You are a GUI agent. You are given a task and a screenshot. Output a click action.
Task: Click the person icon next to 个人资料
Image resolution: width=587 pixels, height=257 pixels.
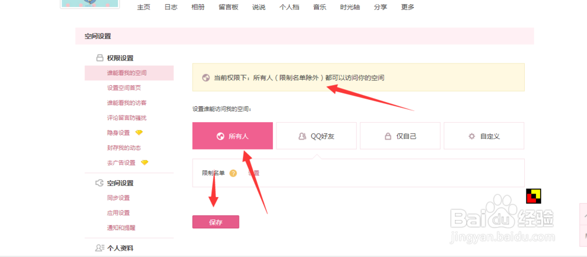[100, 248]
